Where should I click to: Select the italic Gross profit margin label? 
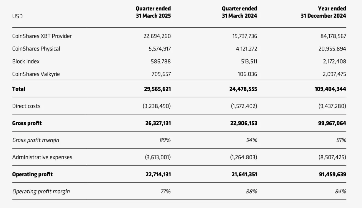pyautogui.click(x=36, y=140)
